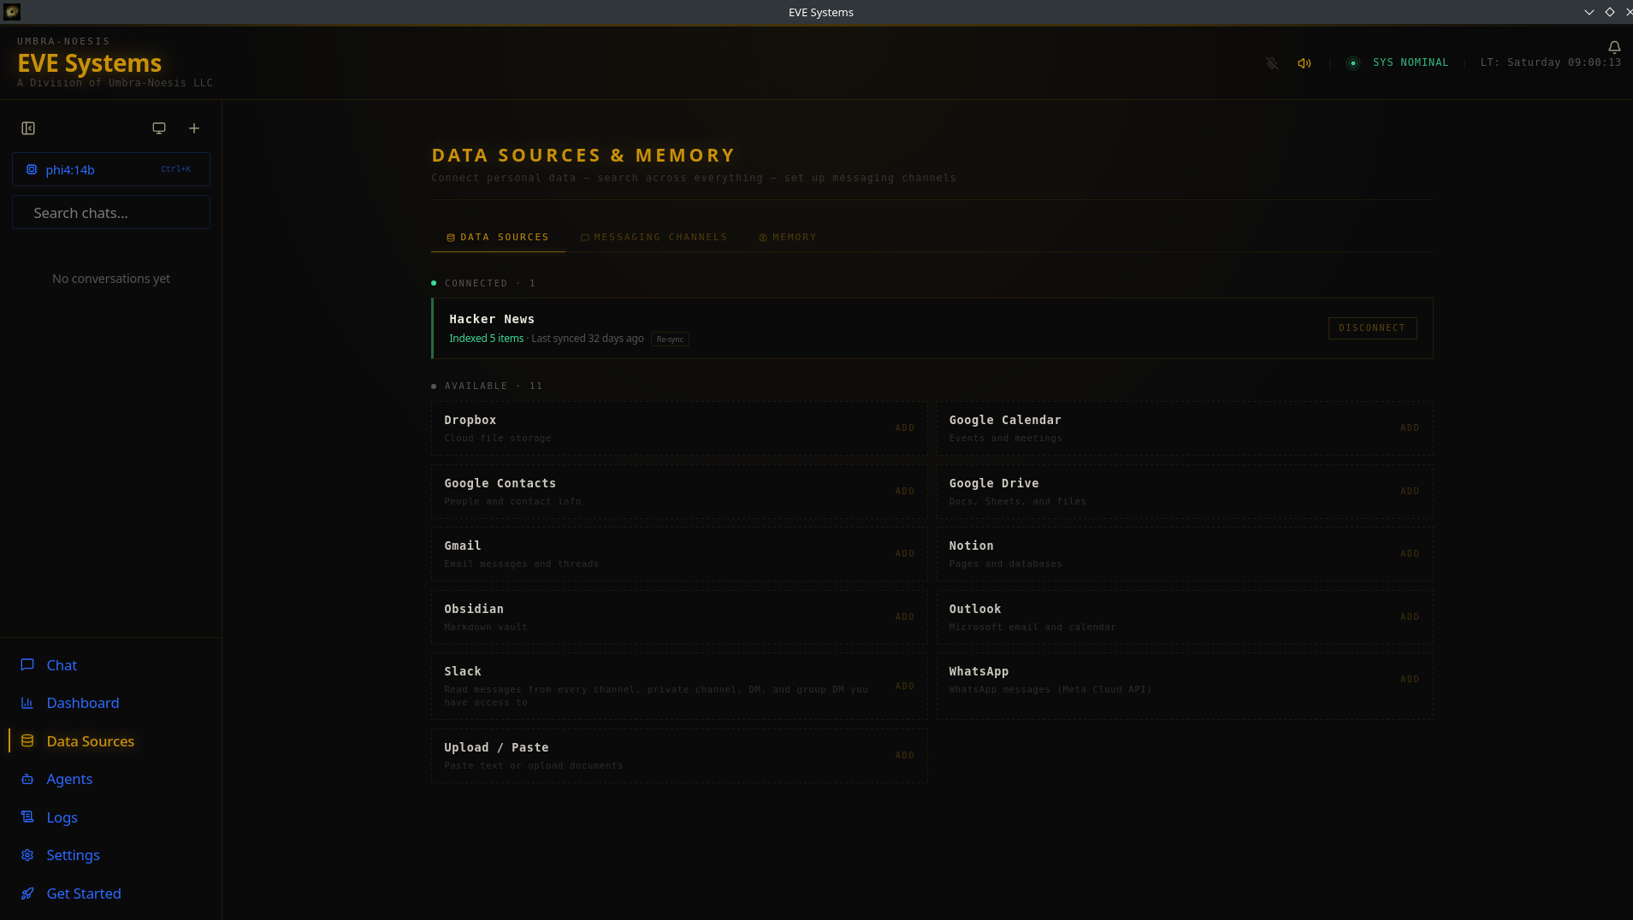Screen dimensions: 1633x920
Task: Collapse the sidebar panel icon
Action: point(28,128)
